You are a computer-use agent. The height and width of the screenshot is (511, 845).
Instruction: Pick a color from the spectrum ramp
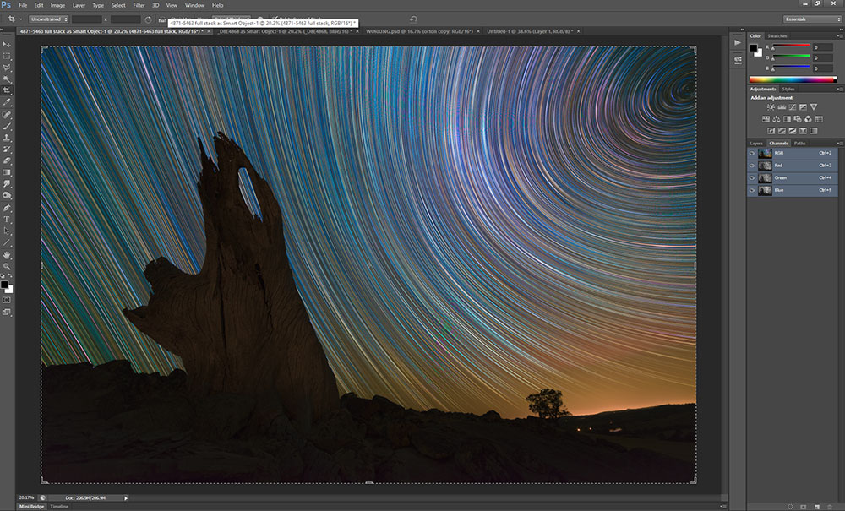click(x=793, y=79)
